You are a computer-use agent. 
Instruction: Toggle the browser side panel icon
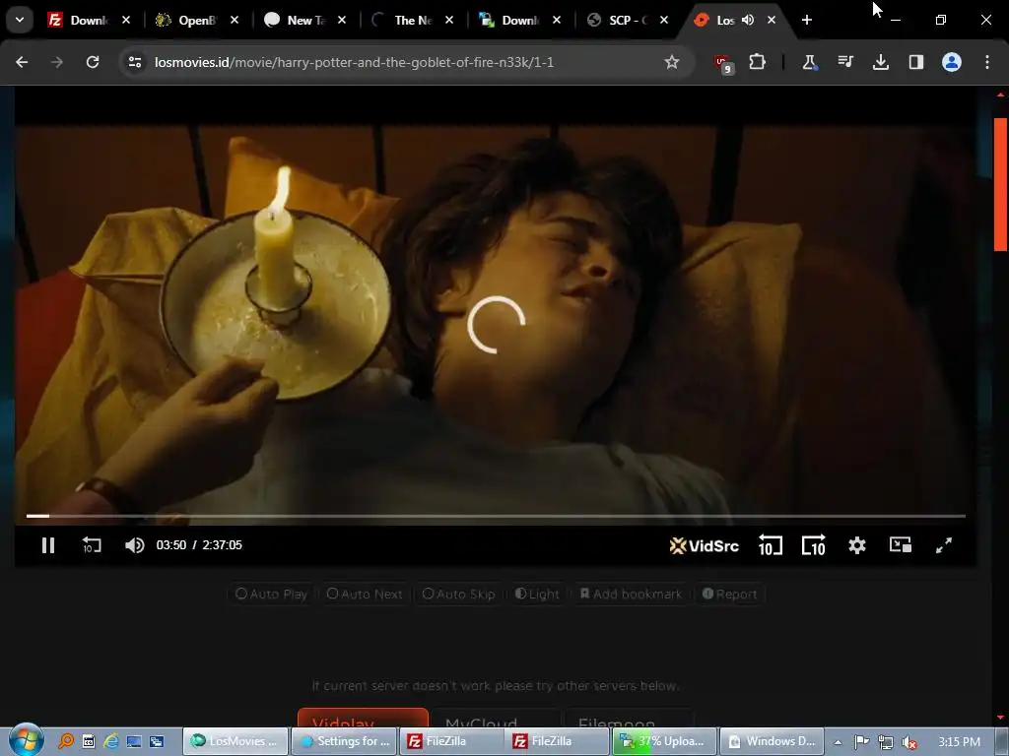pos(915,62)
